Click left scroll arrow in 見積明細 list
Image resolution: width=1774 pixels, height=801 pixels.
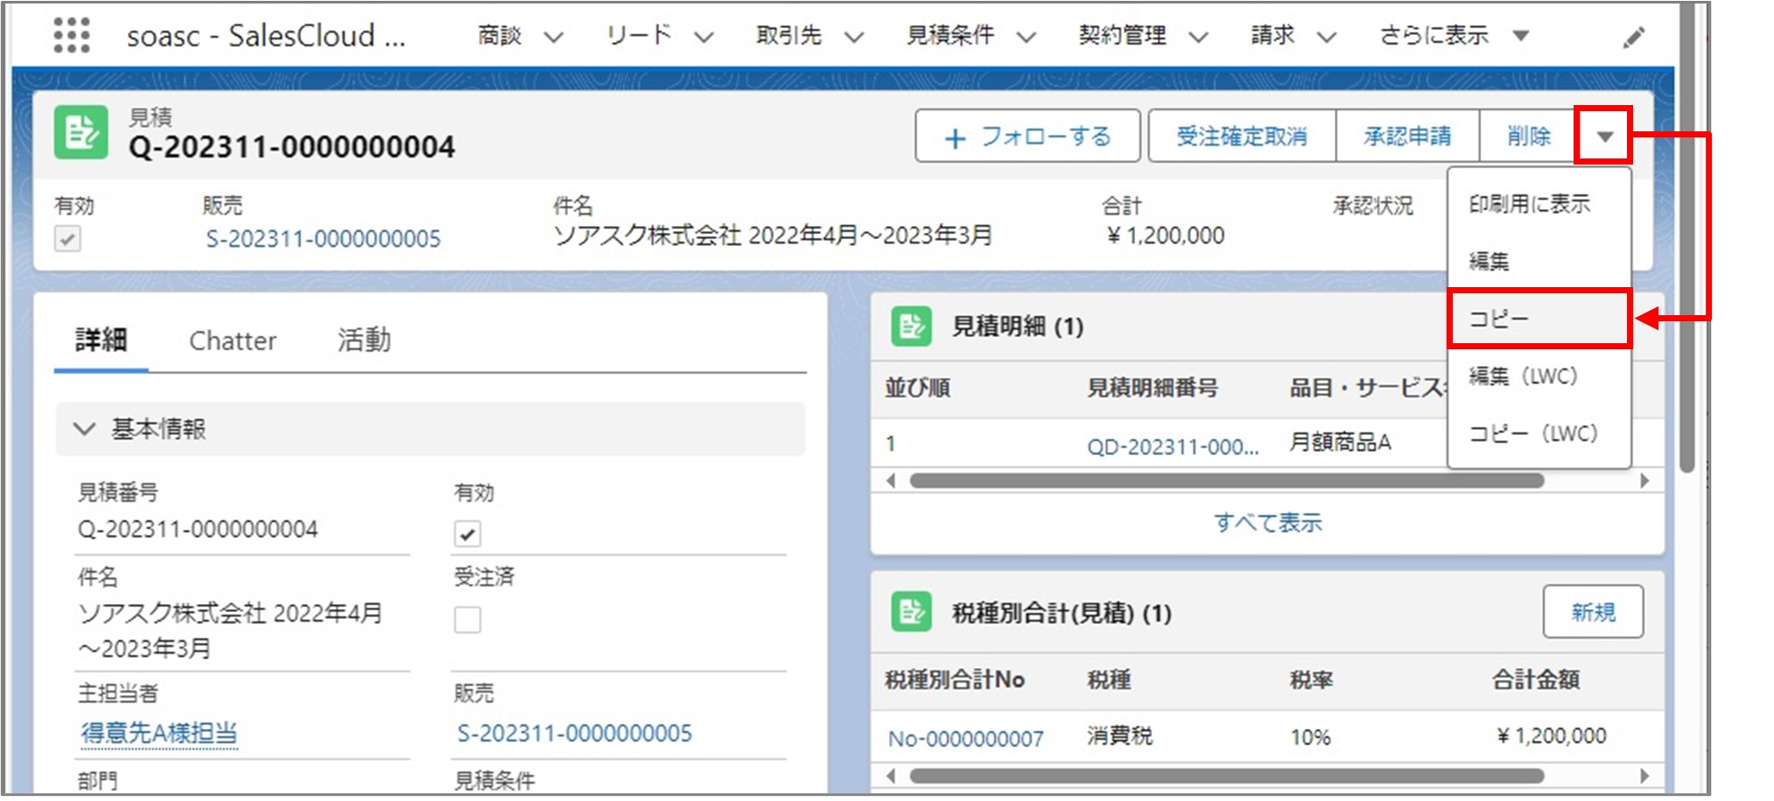click(x=891, y=481)
